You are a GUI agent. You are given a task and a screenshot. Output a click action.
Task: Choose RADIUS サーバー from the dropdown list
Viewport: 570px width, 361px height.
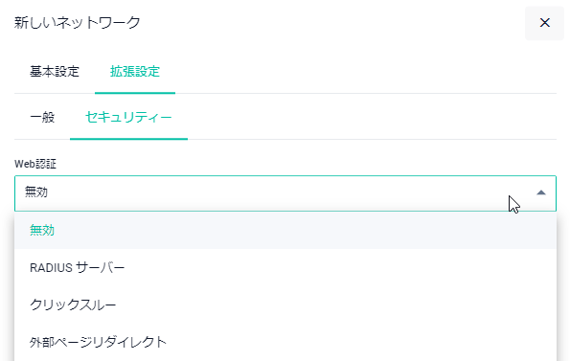[x=285, y=268]
